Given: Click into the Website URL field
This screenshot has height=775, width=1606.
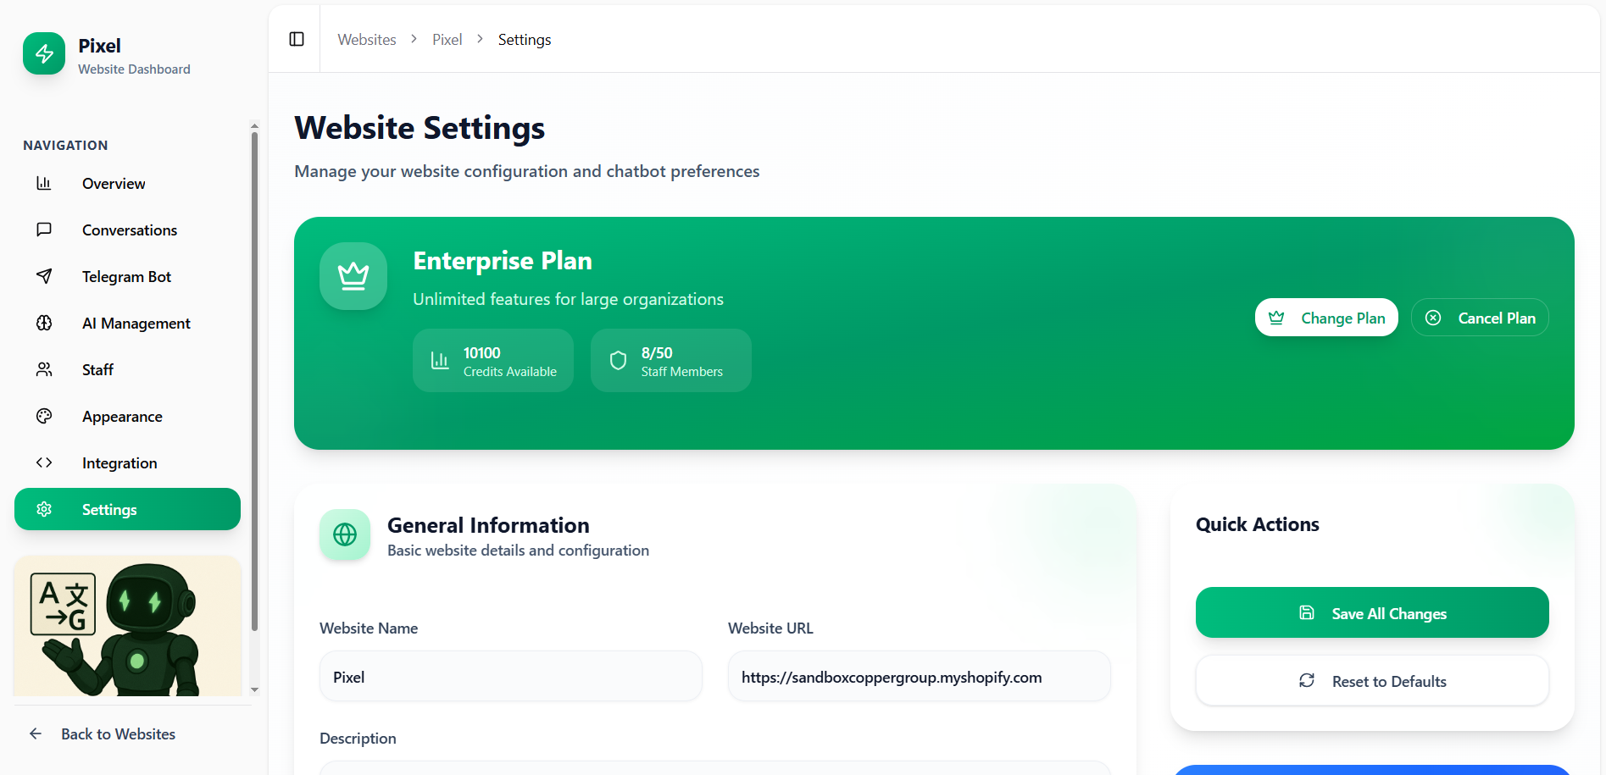Looking at the screenshot, I should [x=920, y=676].
